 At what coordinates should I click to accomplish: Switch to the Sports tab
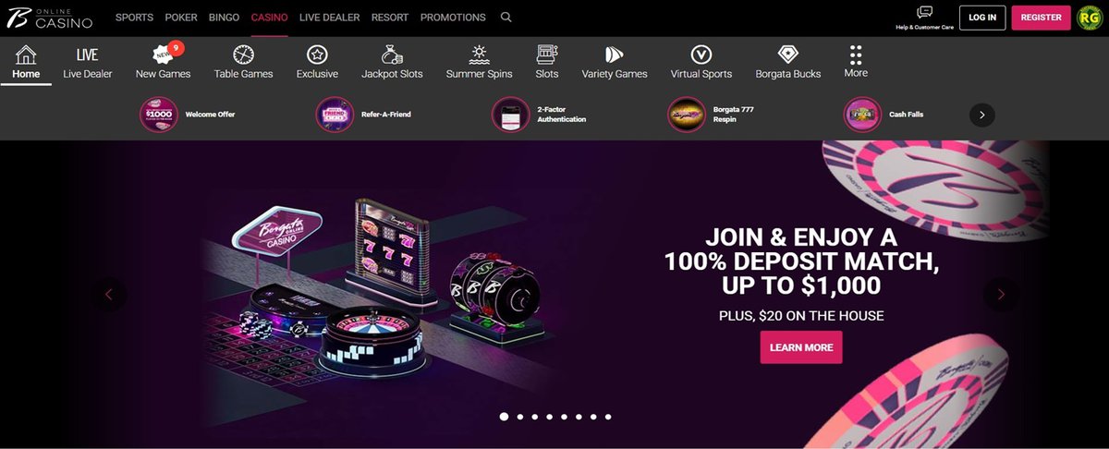134,18
